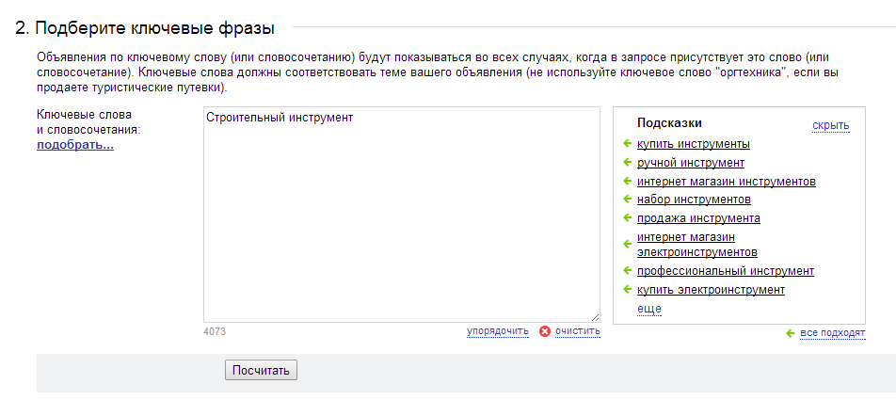
Task: Grab the textarea resize handle corner
Action: point(595,317)
